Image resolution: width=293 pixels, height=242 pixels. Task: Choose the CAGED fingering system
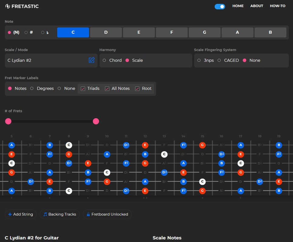point(219,60)
